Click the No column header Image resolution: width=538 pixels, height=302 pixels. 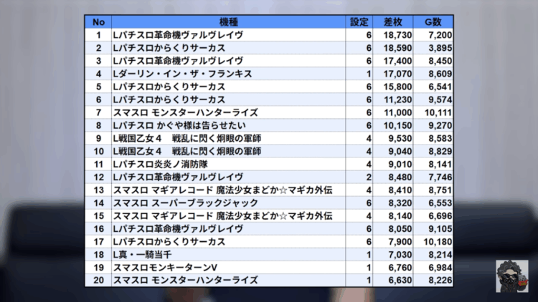(x=98, y=21)
